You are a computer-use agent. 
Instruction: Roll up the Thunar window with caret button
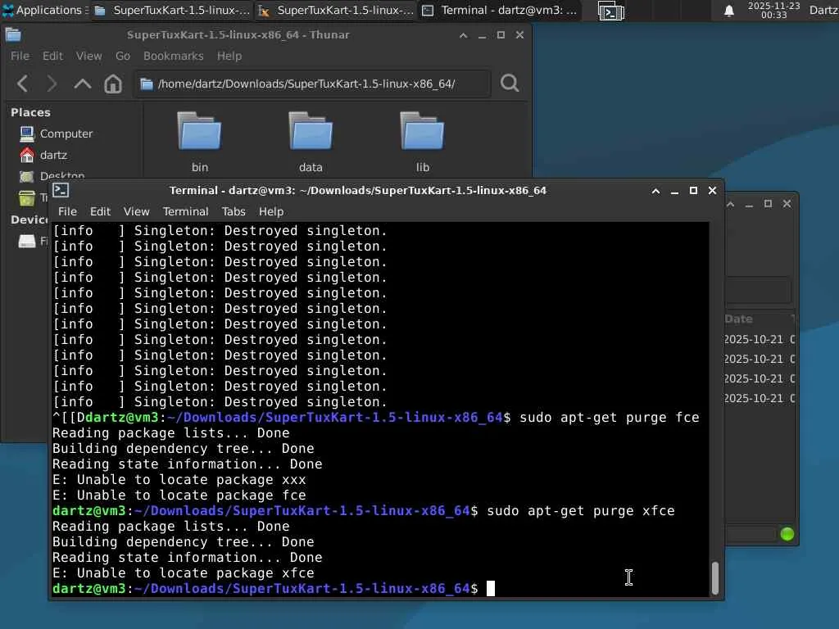[464, 35]
